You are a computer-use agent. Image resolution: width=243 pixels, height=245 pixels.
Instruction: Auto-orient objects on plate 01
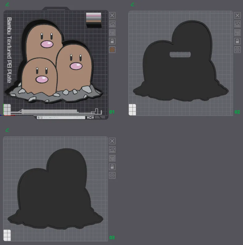click(112, 24)
